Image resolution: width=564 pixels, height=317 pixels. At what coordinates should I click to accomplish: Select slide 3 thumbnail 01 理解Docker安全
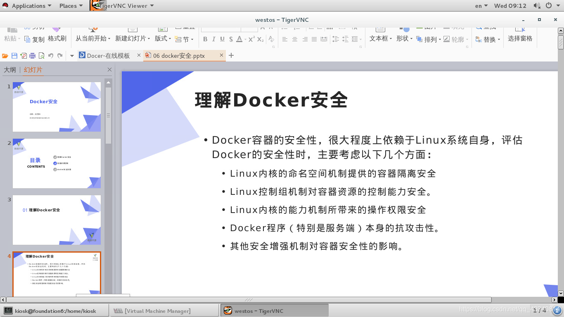pyautogui.click(x=57, y=220)
